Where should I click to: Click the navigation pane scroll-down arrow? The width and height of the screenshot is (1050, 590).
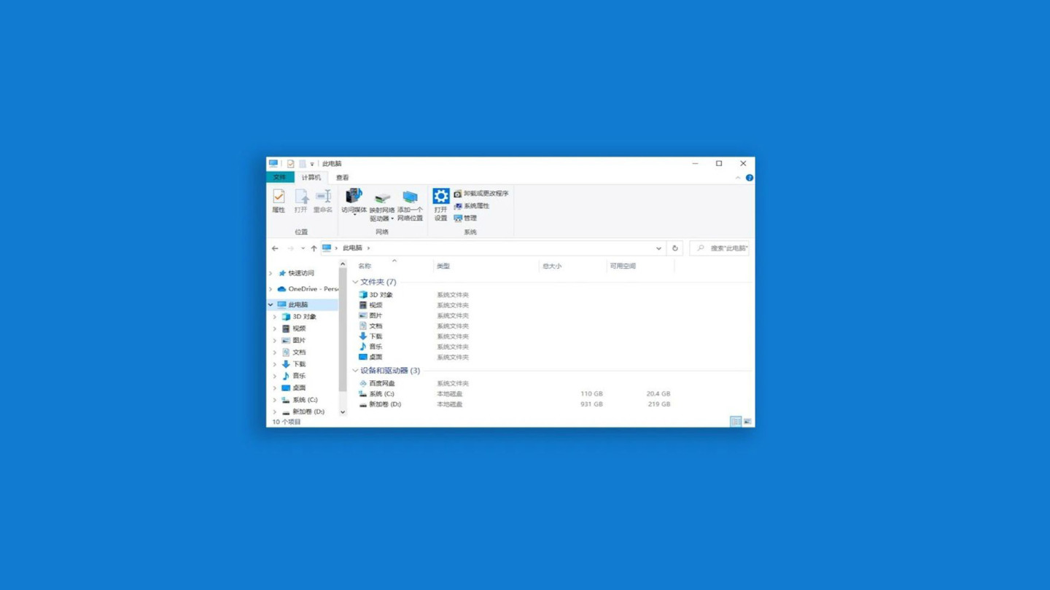tap(343, 412)
